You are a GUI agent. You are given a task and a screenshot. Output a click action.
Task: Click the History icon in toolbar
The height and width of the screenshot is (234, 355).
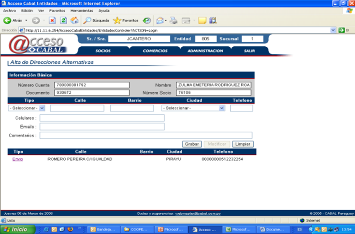tap(147, 20)
